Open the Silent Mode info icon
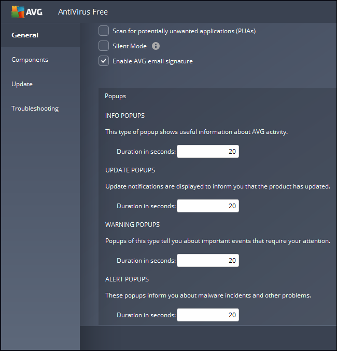337x351 pixels. click(156, 46)
